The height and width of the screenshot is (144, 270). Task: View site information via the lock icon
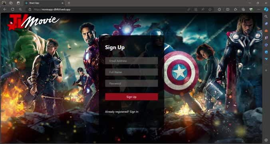coord(30,10)
